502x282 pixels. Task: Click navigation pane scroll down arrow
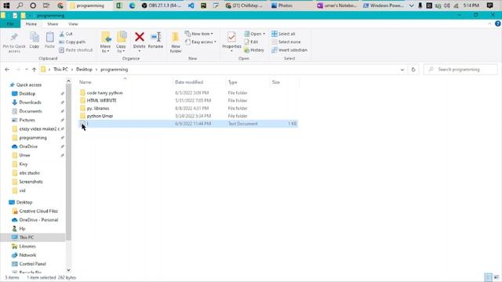pyautogui.click(x=68, y=270)
